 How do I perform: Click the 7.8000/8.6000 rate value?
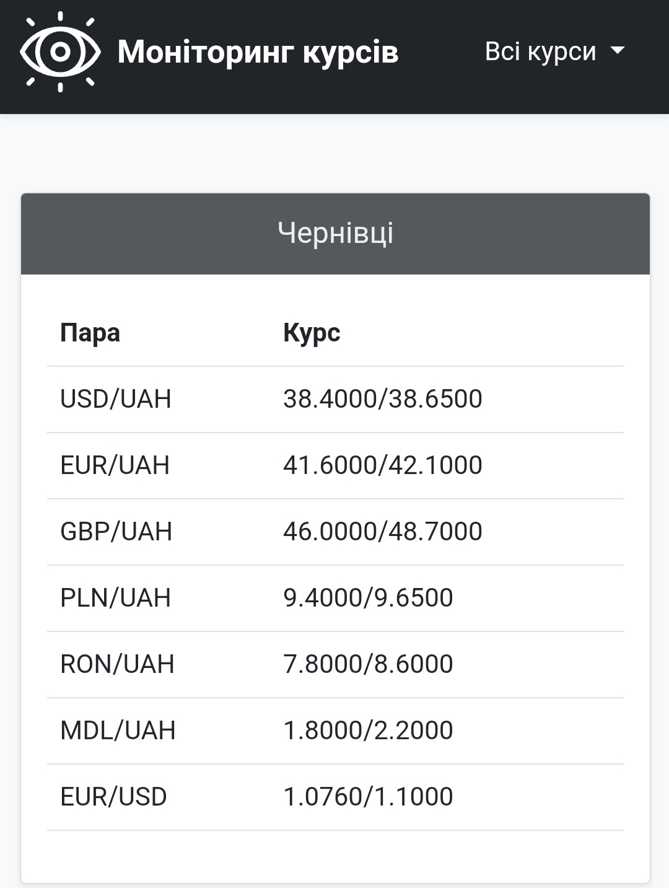(x=368, y=664)
